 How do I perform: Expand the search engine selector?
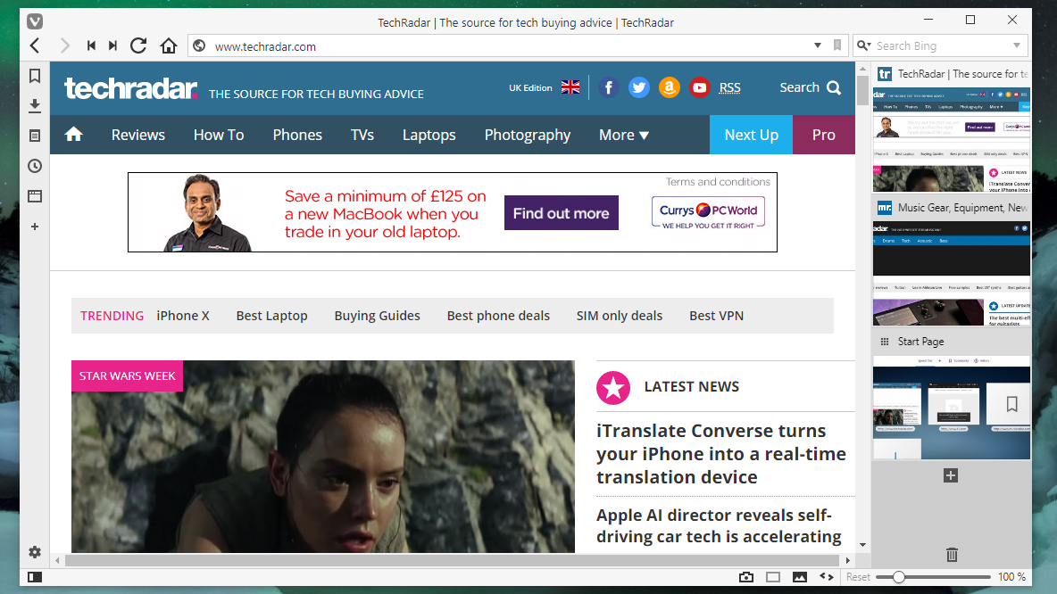point(863,45)
